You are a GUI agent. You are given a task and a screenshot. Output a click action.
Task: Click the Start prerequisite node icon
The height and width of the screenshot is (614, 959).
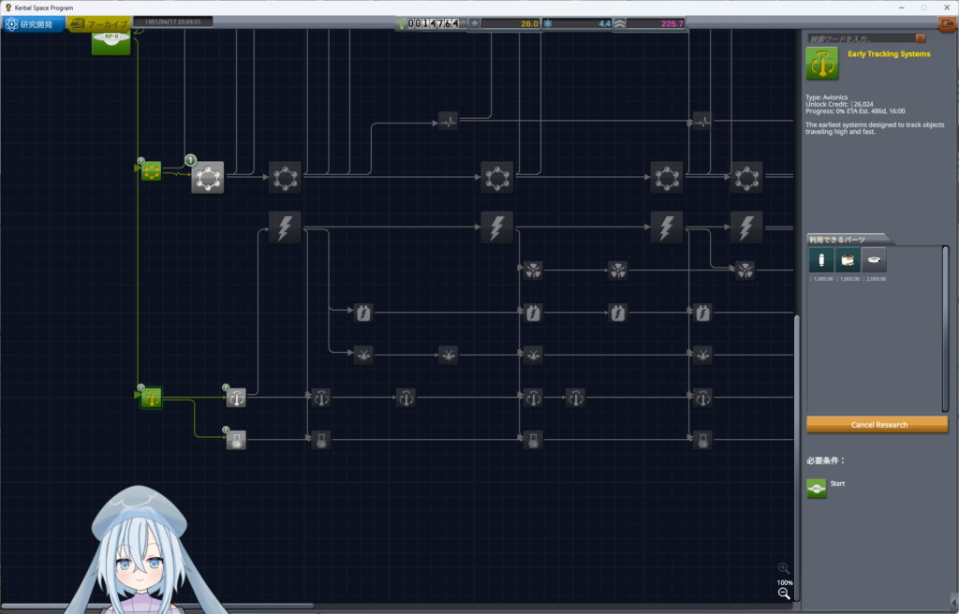tap(817, 489)
